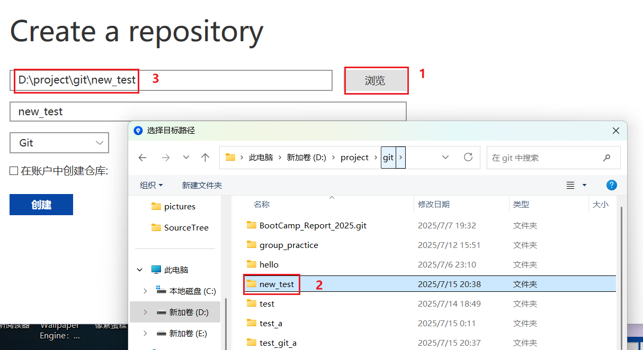Select 新加卷 (D:) in the breadcrumb
The width and height of the screenshot is (643, 350).
coord(307,158)
